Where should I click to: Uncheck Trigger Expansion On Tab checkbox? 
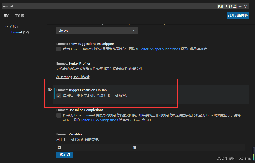[x=59, y=96]
